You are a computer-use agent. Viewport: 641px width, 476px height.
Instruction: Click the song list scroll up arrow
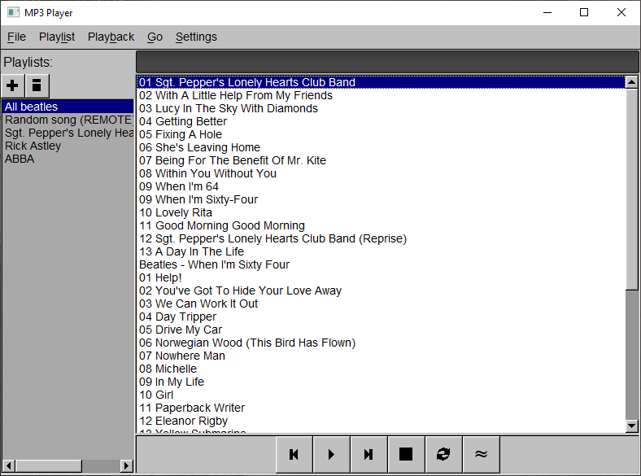click(631, 82)
